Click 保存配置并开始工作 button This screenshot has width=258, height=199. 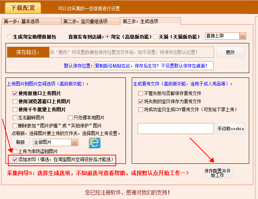(x=218, y=173)
